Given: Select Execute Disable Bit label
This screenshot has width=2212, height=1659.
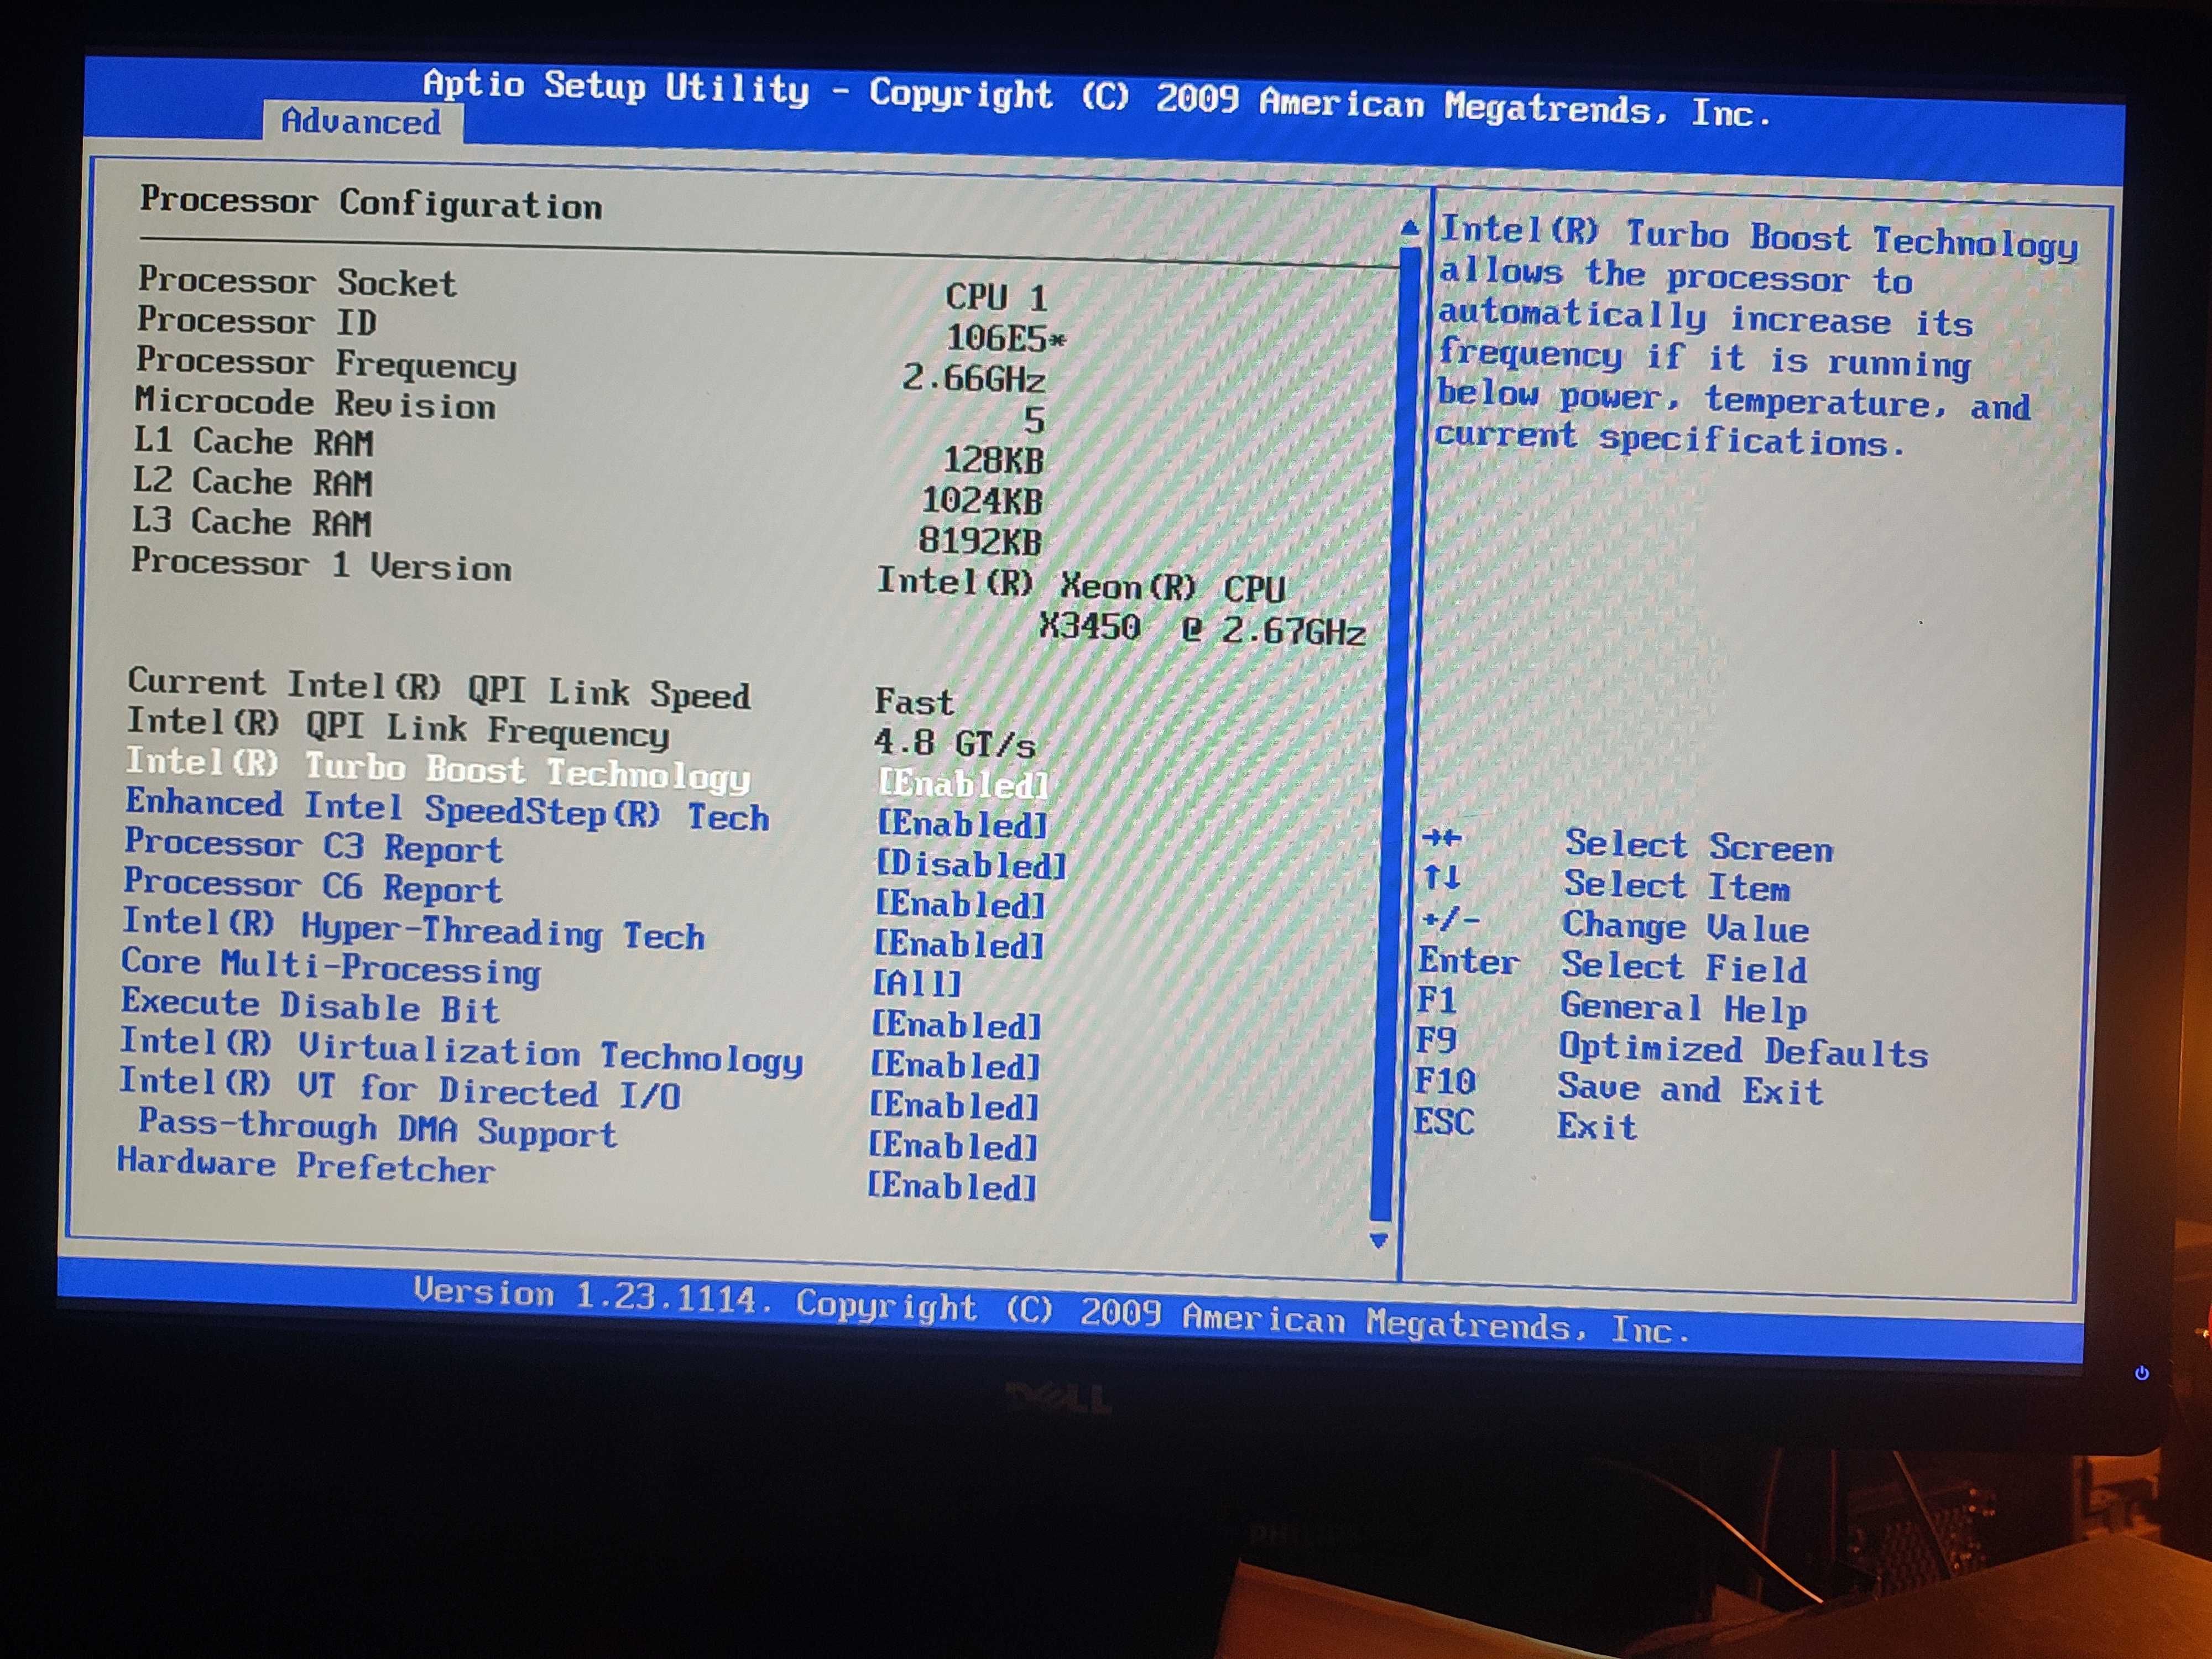Looking at the screenshot, I should 310,1005.
